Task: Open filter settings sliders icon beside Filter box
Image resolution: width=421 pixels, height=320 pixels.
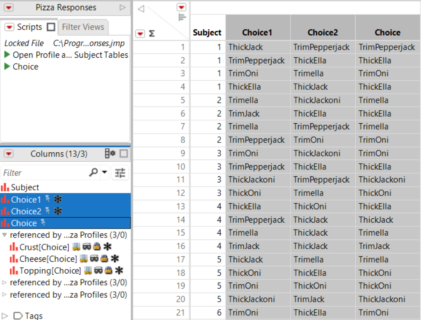Action: (120, 173)
